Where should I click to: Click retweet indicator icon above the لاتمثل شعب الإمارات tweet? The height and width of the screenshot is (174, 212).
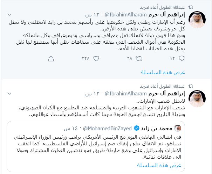pos(191,86)
